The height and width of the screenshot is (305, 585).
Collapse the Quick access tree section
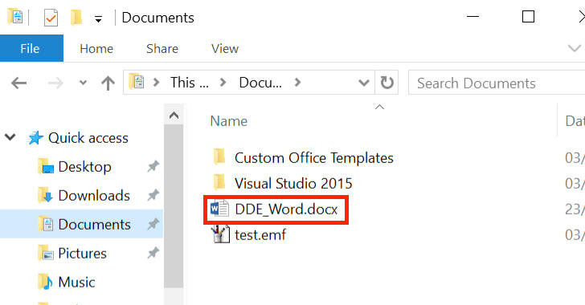tap(10, 137)
